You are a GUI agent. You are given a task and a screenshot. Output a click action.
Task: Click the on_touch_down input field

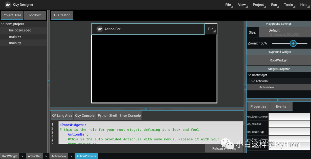(289, 139)
